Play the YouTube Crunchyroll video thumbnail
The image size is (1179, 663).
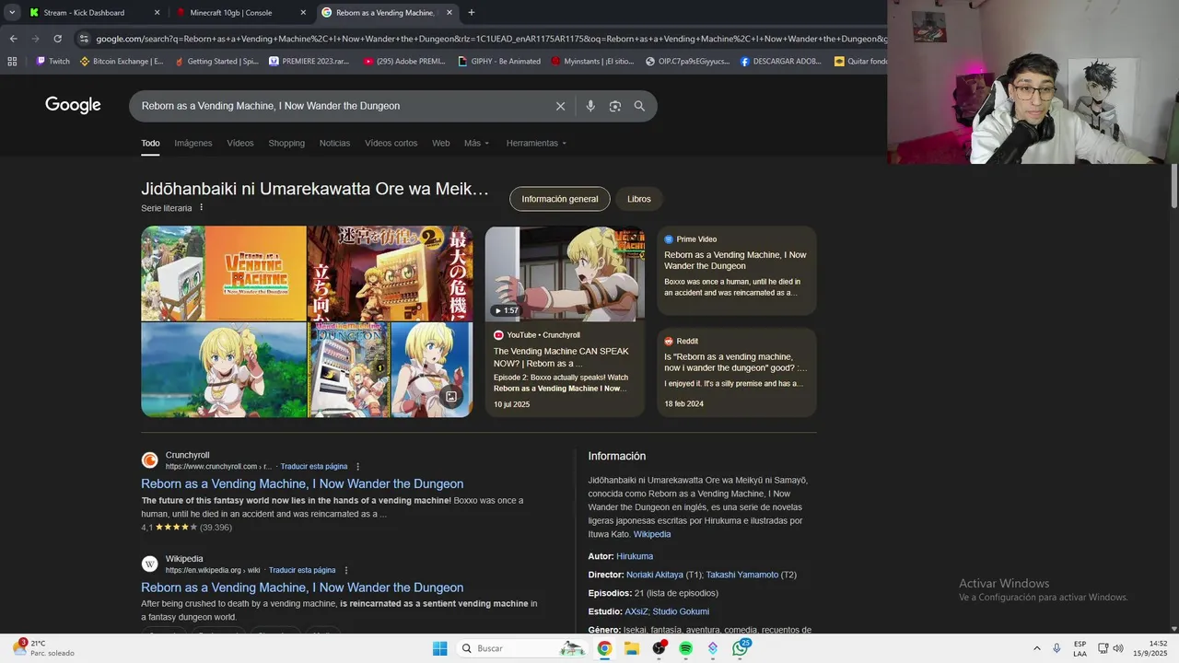tap(565, 273)
